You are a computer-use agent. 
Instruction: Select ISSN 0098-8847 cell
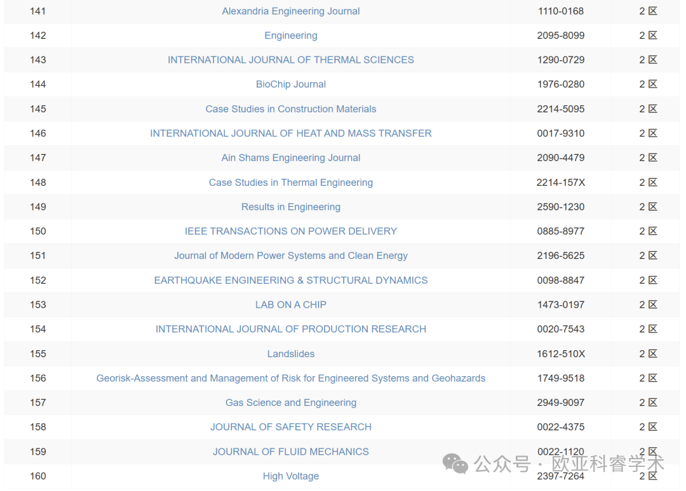point(560,280)
